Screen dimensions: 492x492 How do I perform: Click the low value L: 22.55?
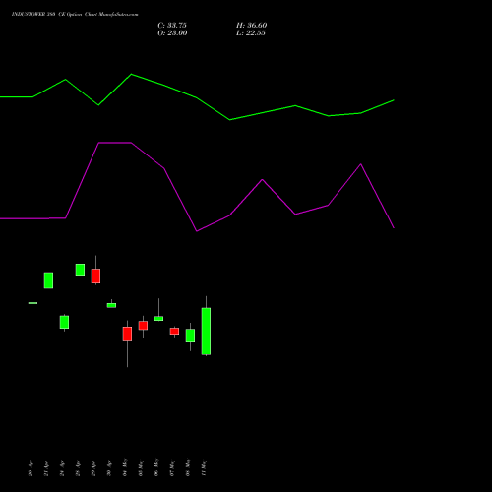point(251,32)
